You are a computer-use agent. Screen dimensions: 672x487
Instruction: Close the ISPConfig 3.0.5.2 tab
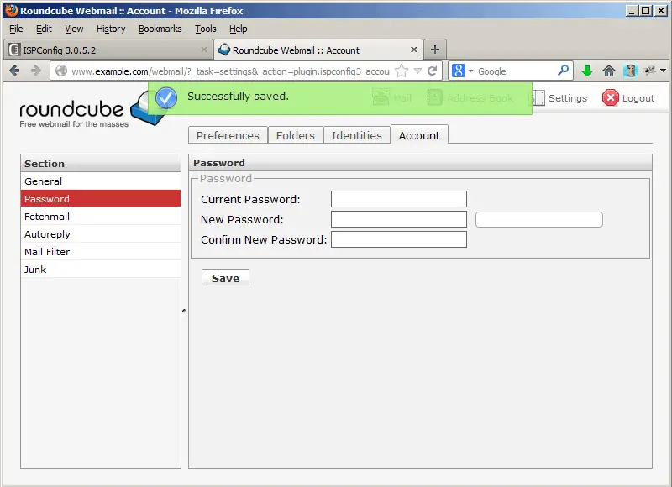click(204, 50)
